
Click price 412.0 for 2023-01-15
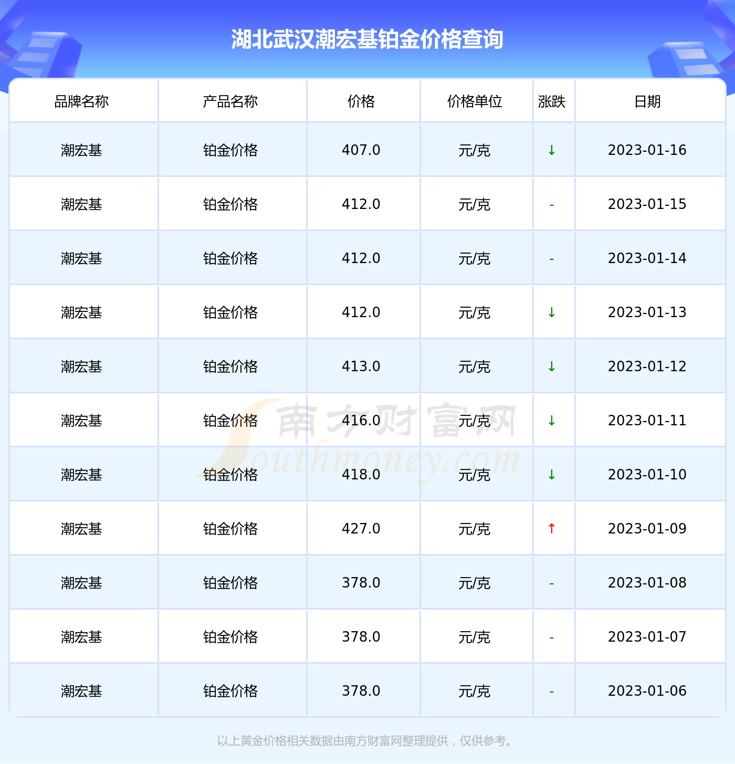(361, 204)
